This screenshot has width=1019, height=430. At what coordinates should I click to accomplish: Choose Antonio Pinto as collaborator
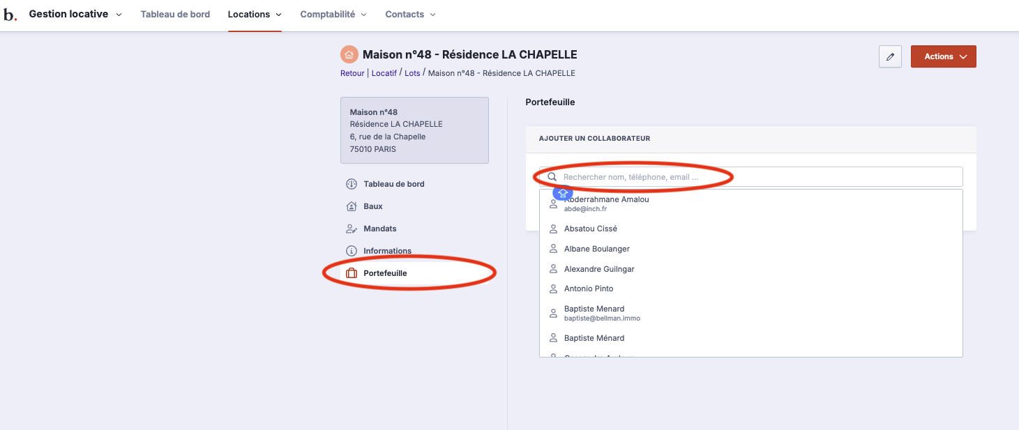click(x=589, y=289)
